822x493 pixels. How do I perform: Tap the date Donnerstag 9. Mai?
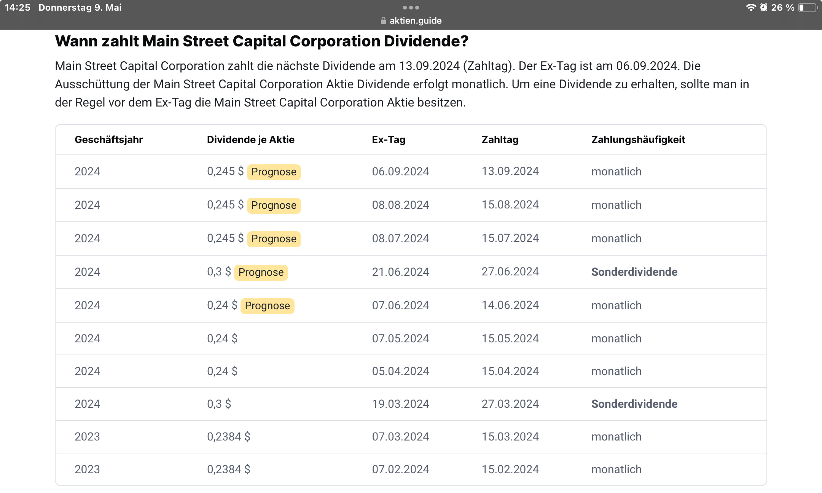(x=80, y=8)
